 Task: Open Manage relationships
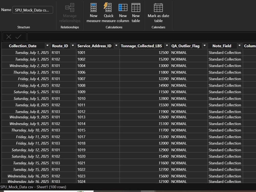point(70,13)
